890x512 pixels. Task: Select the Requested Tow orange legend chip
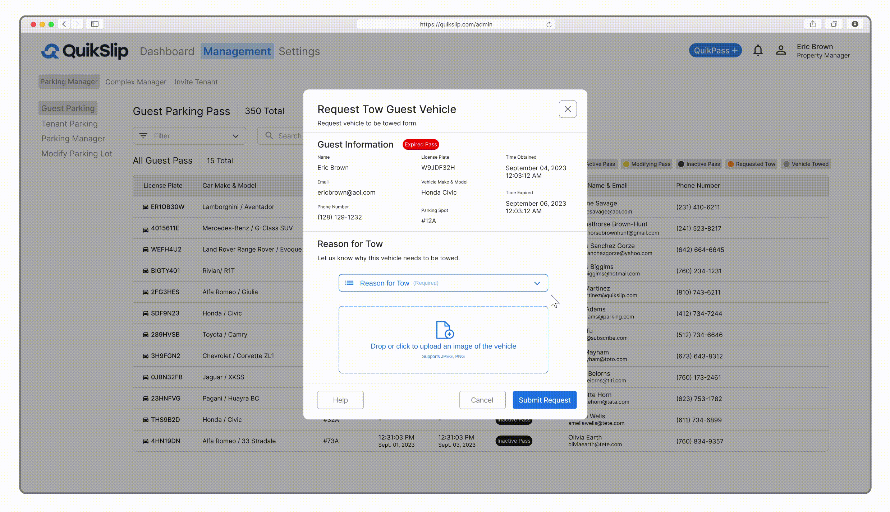click(x=751, y=164)
